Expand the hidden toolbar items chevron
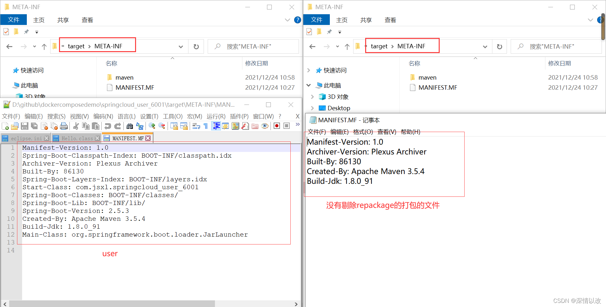The image size is (606, 307). (x=297, y=124)
